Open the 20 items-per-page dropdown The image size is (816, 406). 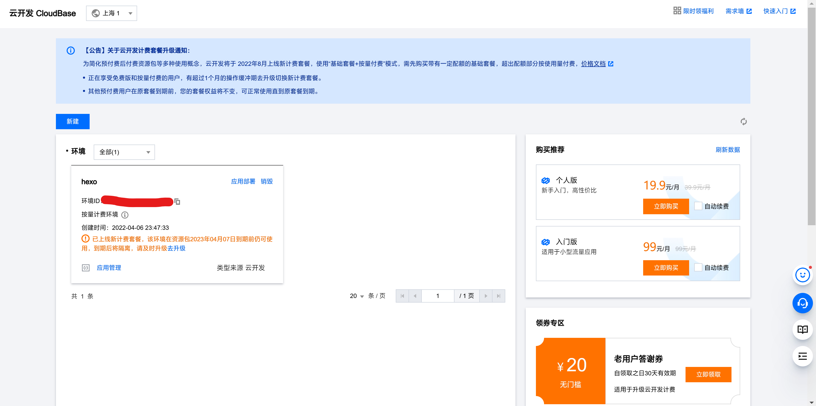(357, 296)
